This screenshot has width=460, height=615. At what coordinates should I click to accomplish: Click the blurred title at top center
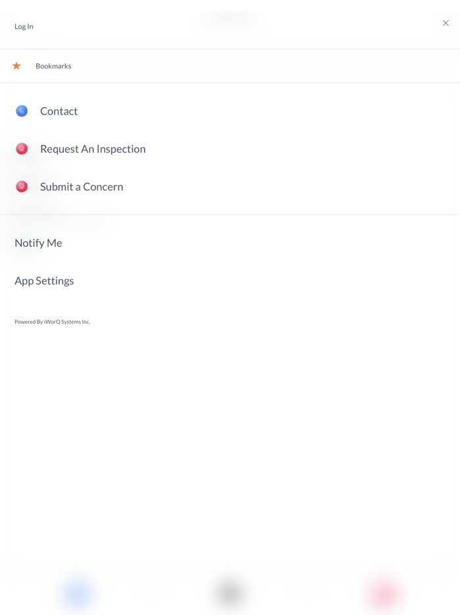point(229,19)
